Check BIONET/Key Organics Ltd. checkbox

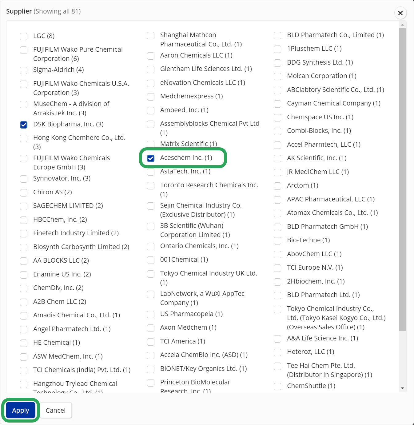pos(151,369)
